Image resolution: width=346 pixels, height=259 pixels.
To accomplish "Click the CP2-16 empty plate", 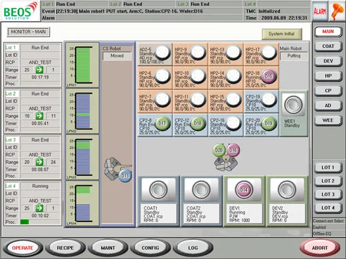I will [x=233, y=123].
